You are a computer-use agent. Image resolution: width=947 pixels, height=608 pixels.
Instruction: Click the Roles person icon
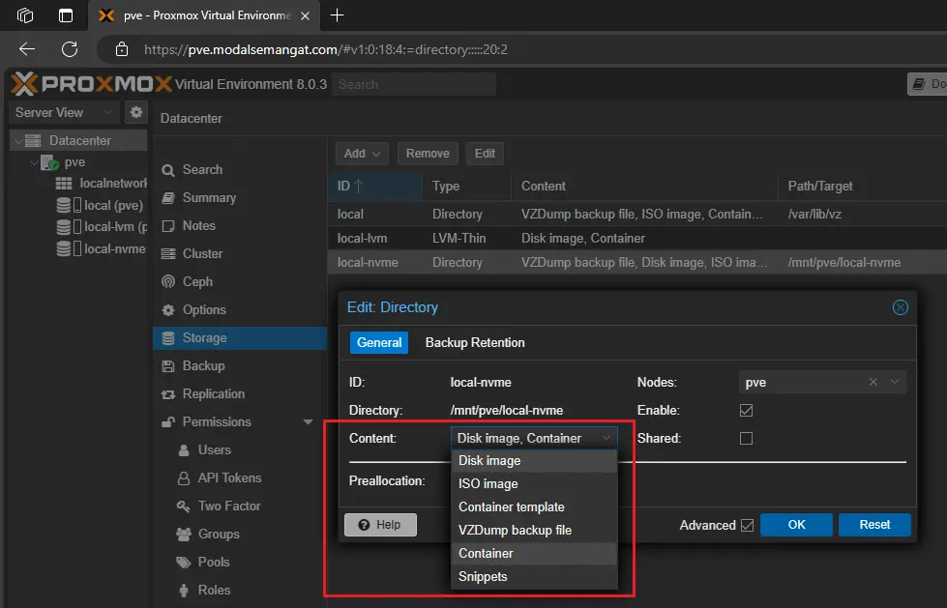tap(184, 591)
